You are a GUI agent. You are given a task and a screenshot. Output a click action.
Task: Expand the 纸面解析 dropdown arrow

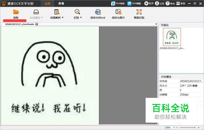point(63,17)
